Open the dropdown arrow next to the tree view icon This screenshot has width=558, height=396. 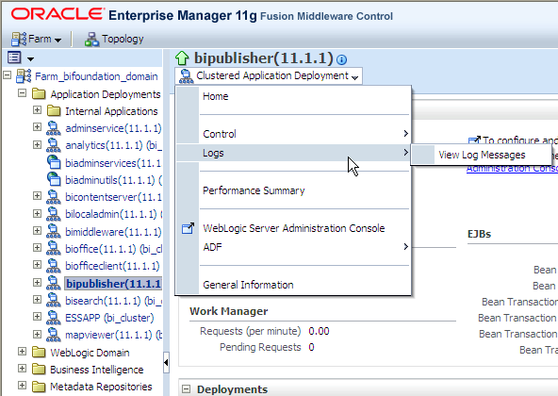coord(30,58)
